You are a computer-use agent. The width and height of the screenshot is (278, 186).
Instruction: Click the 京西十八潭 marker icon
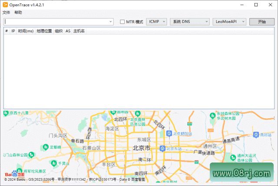[6, 113]
